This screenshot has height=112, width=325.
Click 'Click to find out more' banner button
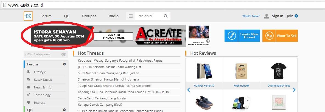pos(113,36)
